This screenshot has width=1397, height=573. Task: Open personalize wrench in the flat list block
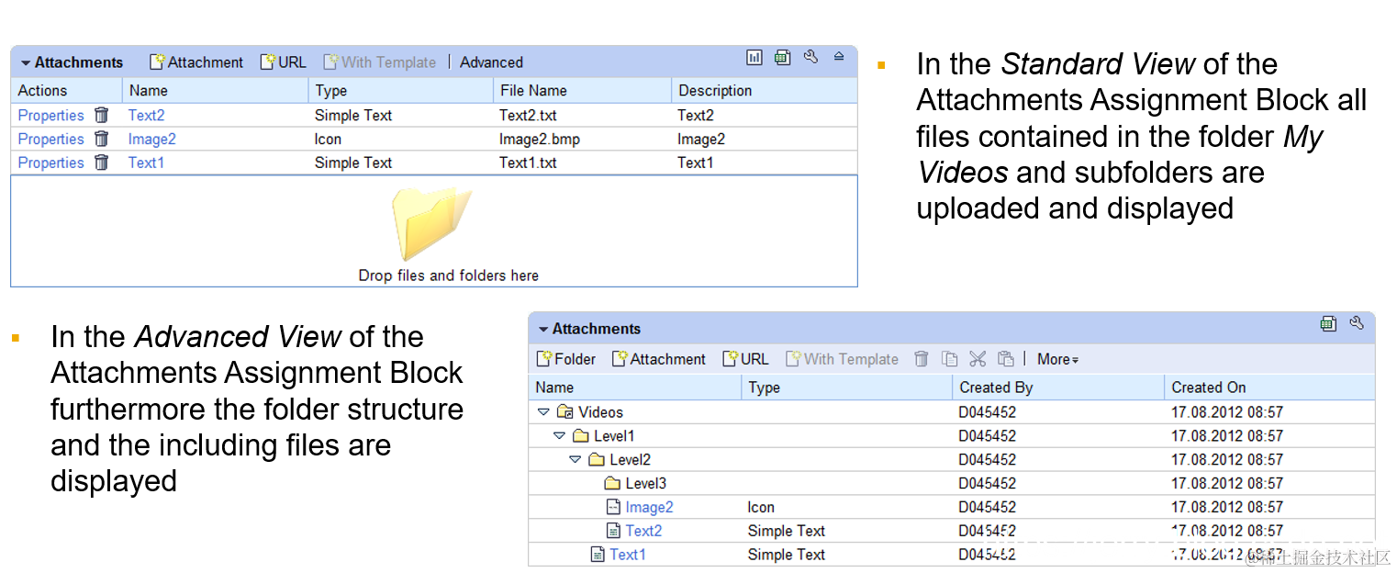tap(810, 57)
